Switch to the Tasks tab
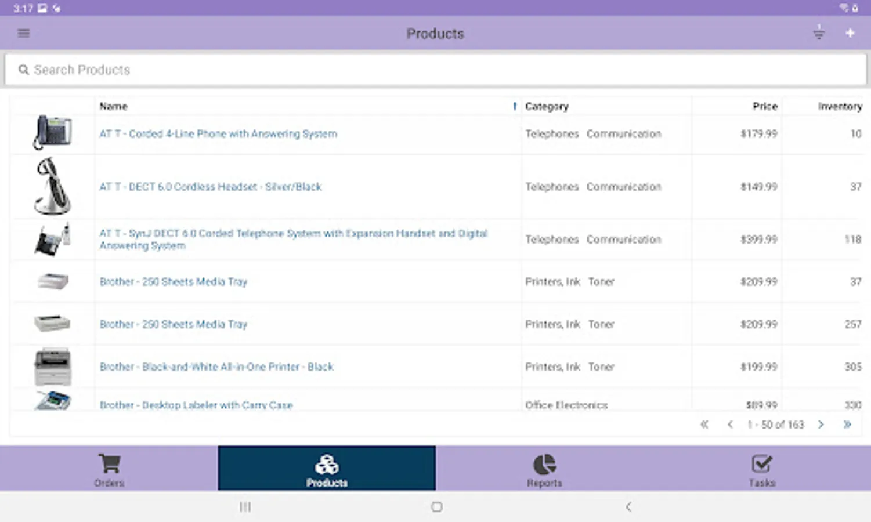Image resolution: width=871 pixels, height=522 pixels. pyautogui.click(x=762, y=469)
